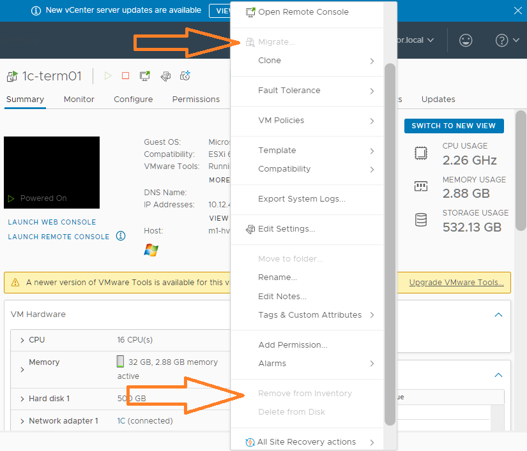
Task: Click info icon beside Launch Remote Console
Action: pos(121,236)
